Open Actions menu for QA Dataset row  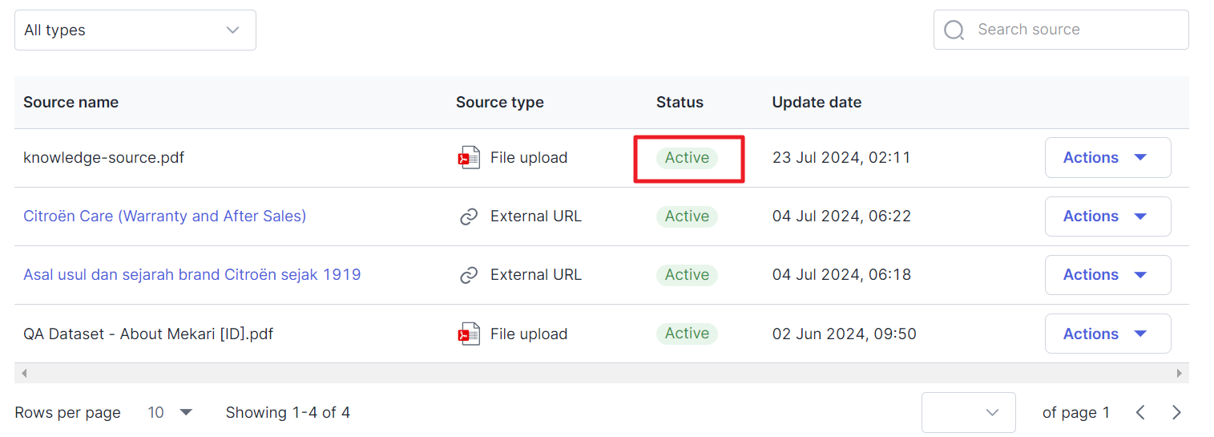point(1107,334)
